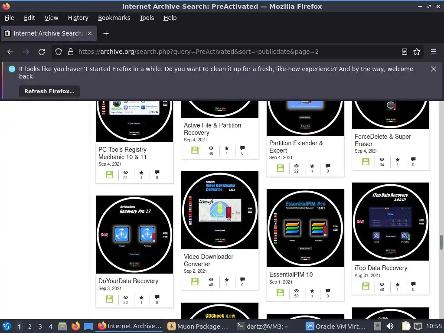Open the Edit menu
Image resolution: width=444 pixels, height=333 pixels.
click(29, 18)
